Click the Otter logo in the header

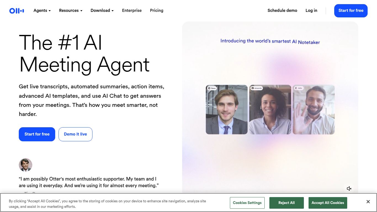pos(17,11)
